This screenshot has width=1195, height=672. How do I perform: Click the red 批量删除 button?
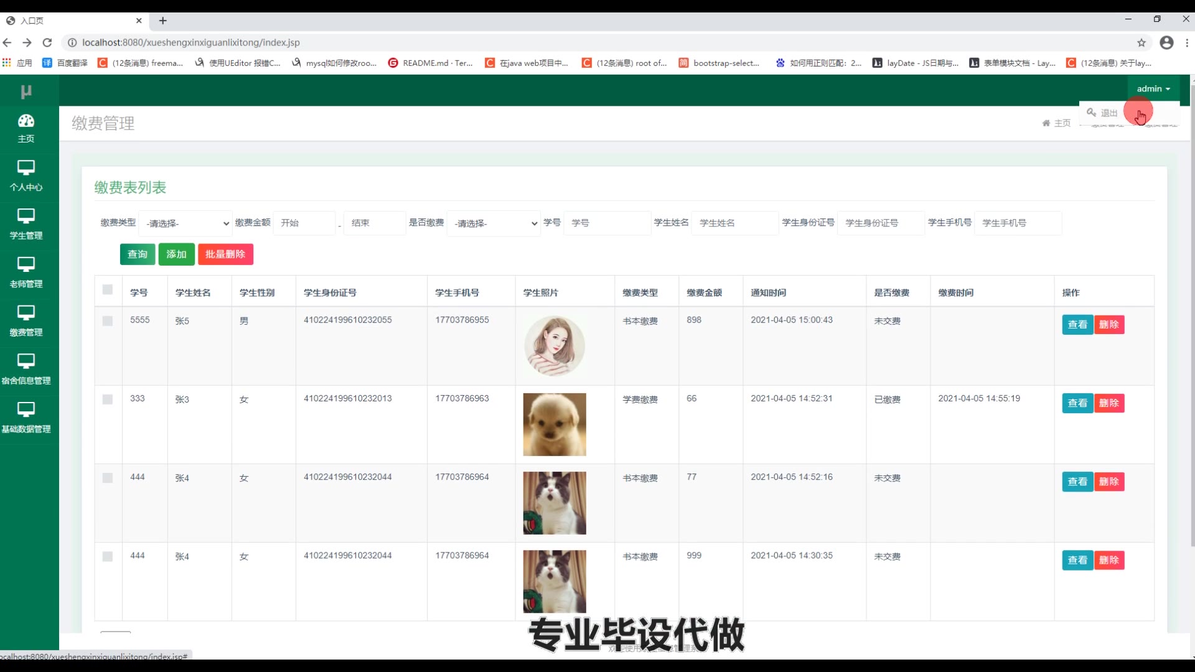(x=225, y=254)
